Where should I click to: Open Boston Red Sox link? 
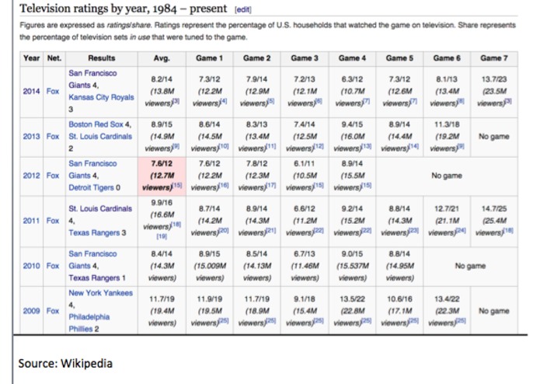point(96,124)
